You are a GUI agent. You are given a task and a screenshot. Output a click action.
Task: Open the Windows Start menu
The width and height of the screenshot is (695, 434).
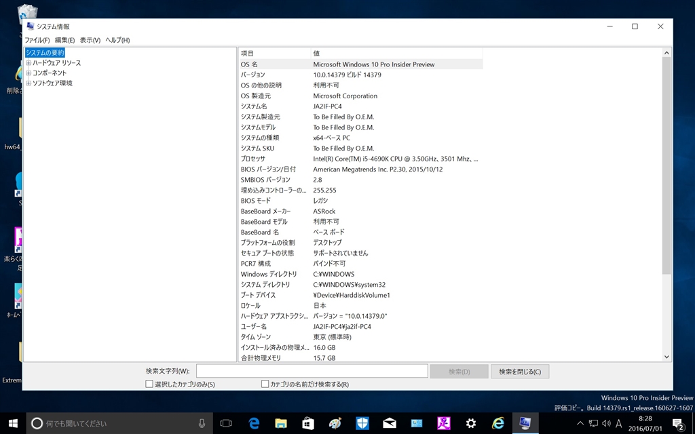click(14, 423)
